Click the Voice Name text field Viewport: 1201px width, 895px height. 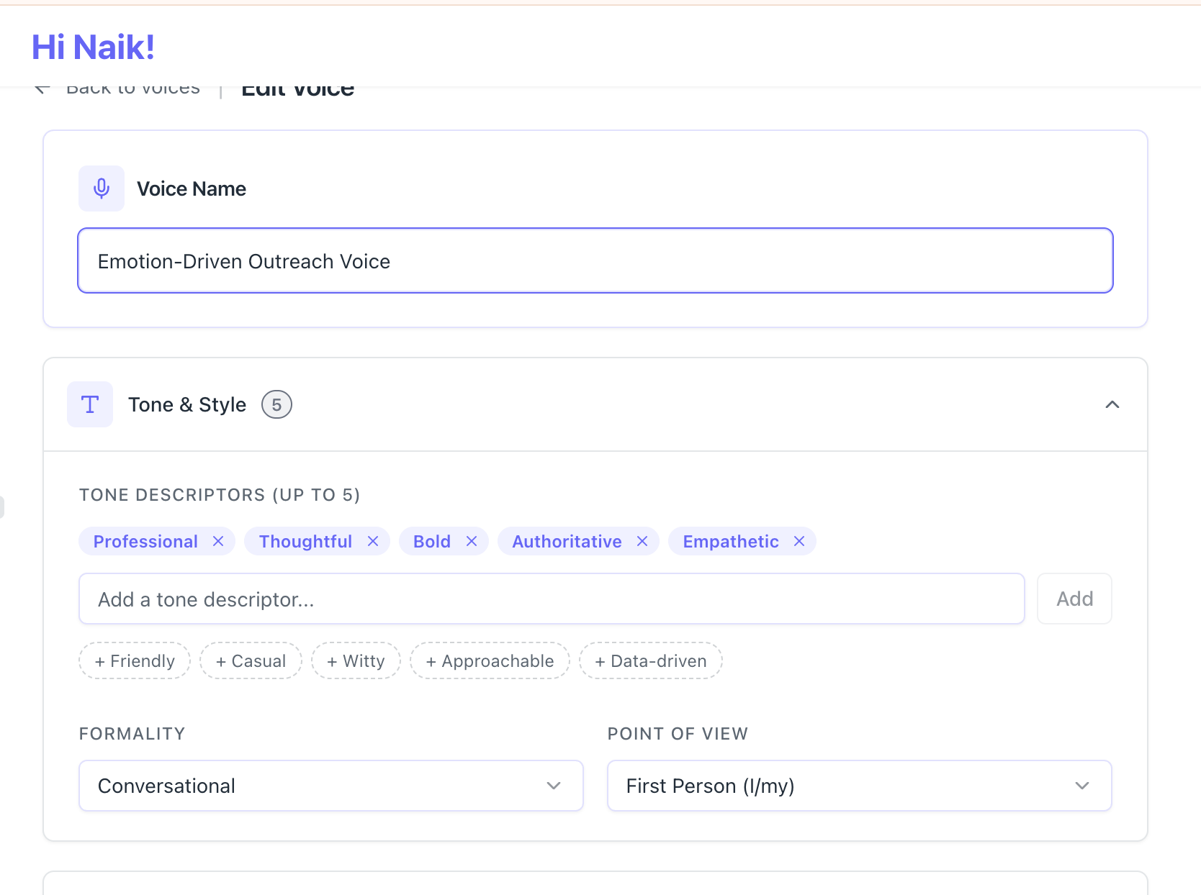[x=595, y=260]
